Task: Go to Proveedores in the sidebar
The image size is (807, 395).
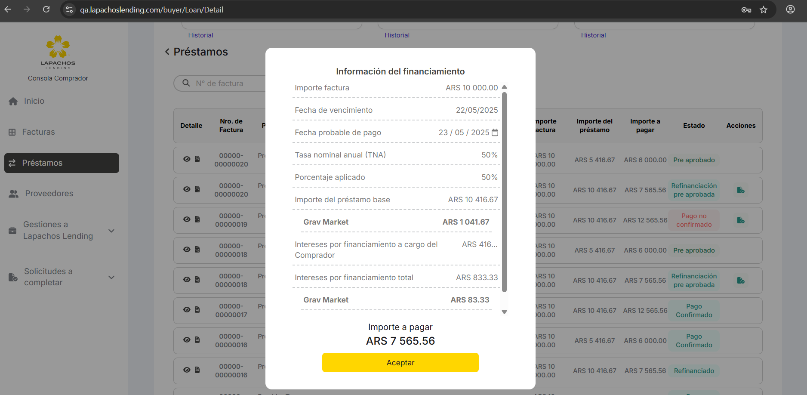Action: (x=49, y=194)
